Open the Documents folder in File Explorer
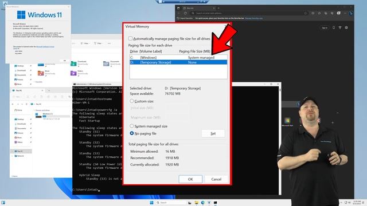The width and height of the screenshot is (367, 206). tap(112, 63)
